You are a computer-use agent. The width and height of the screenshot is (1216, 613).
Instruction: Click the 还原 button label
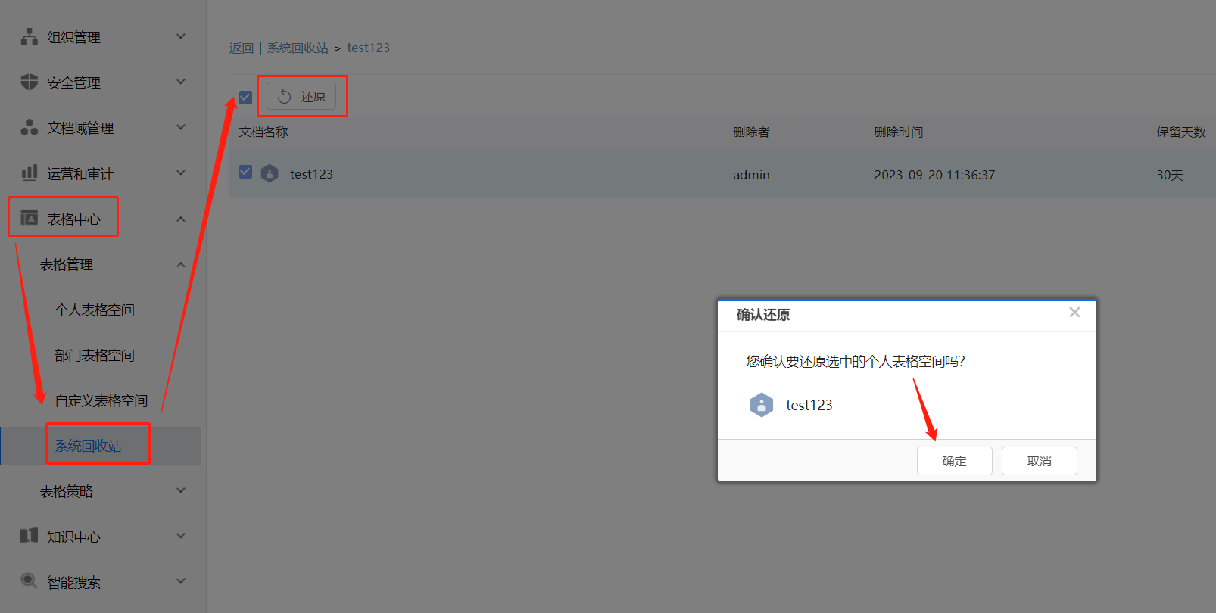313,96
